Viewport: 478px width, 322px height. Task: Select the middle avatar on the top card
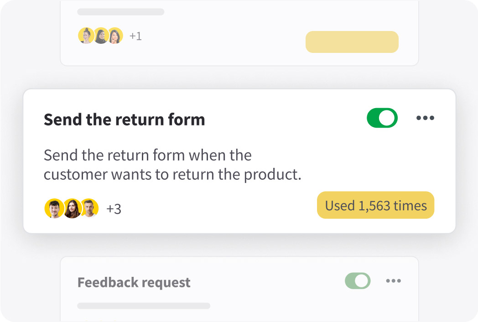[x=101, y=35]
